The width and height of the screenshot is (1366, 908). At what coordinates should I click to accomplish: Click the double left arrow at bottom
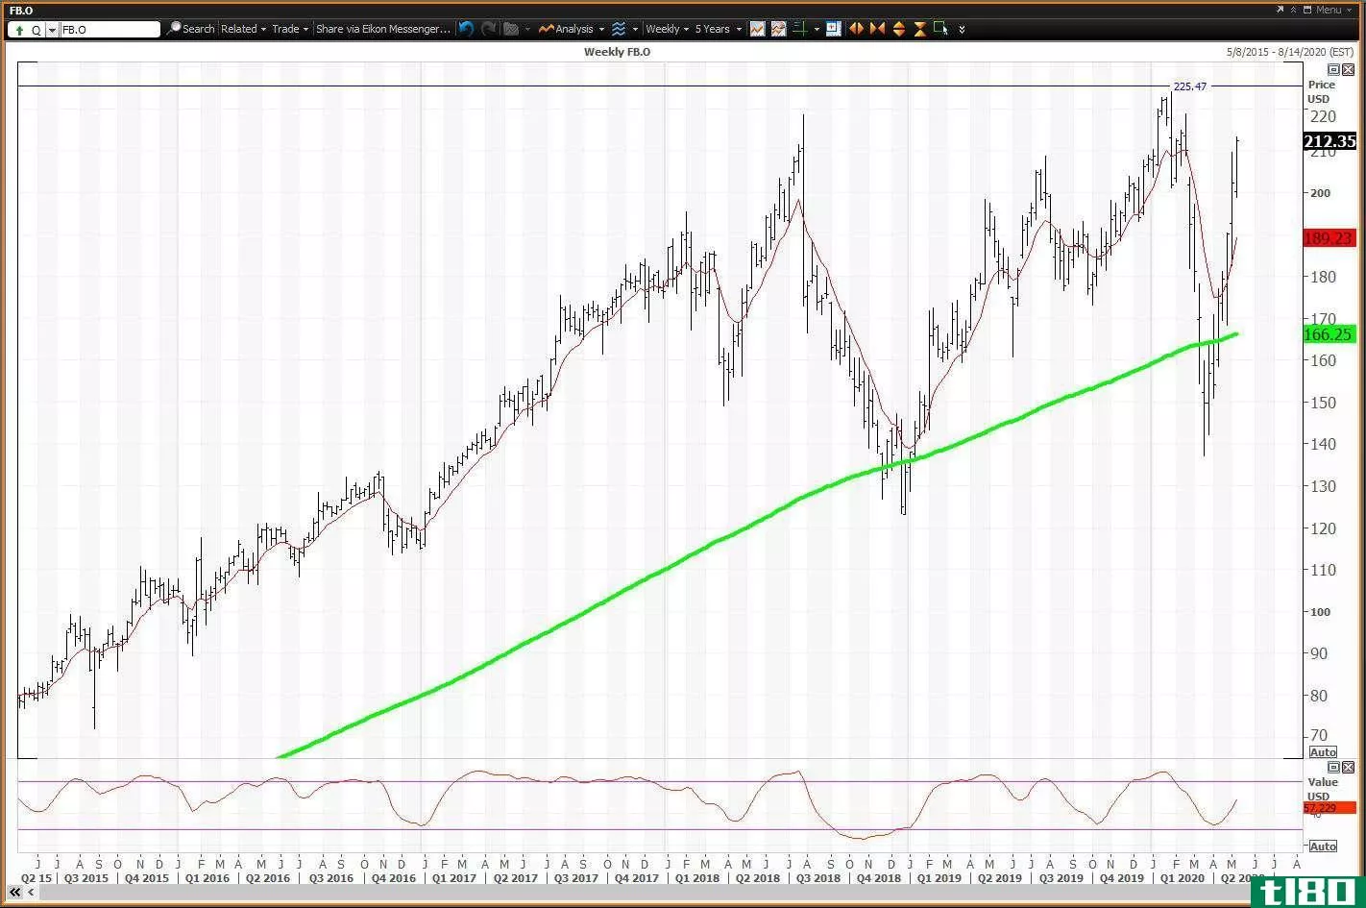pyautogui.click(x=15, y=893)
